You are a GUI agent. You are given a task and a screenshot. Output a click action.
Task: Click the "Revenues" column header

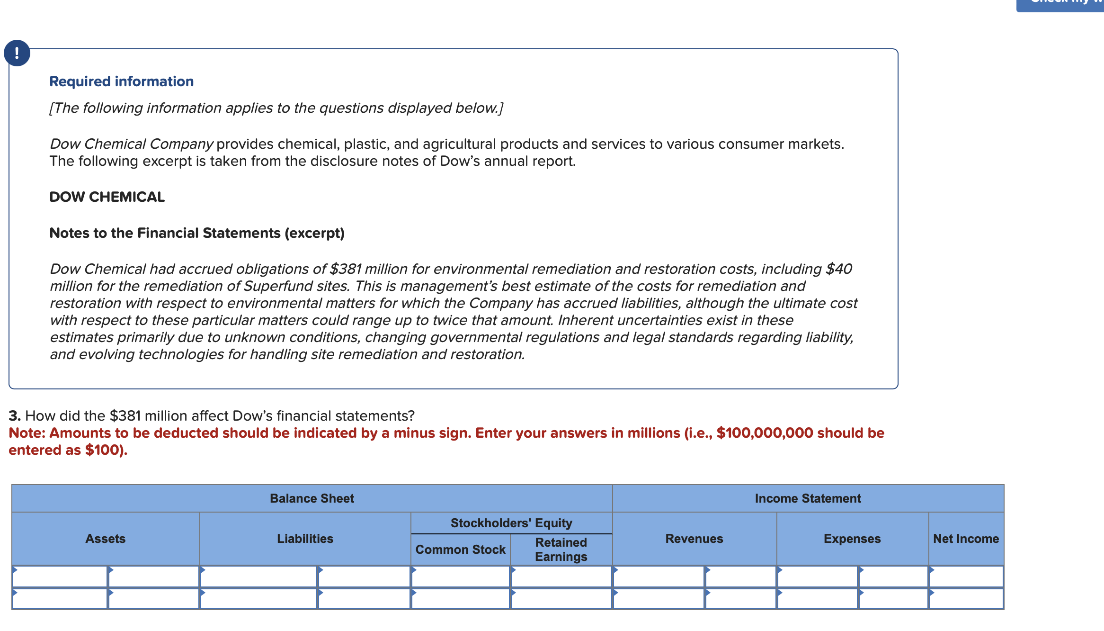click(x=694, y=539)
